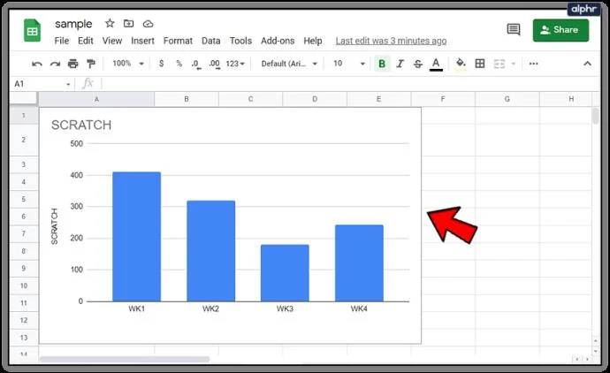Viewport: 610px width, 373px height.
Task: Click the A1 name box field
Action: (x=42, y=84)
